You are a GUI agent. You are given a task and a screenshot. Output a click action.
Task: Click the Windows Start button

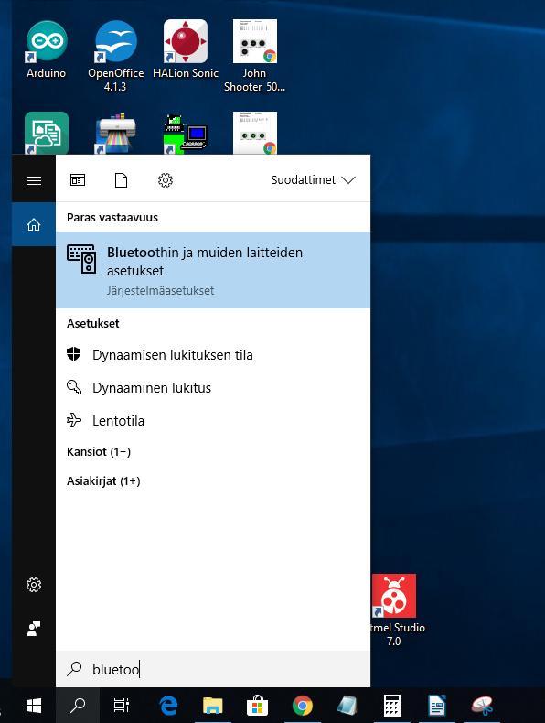pyautogui.click(x=34, y=705)
